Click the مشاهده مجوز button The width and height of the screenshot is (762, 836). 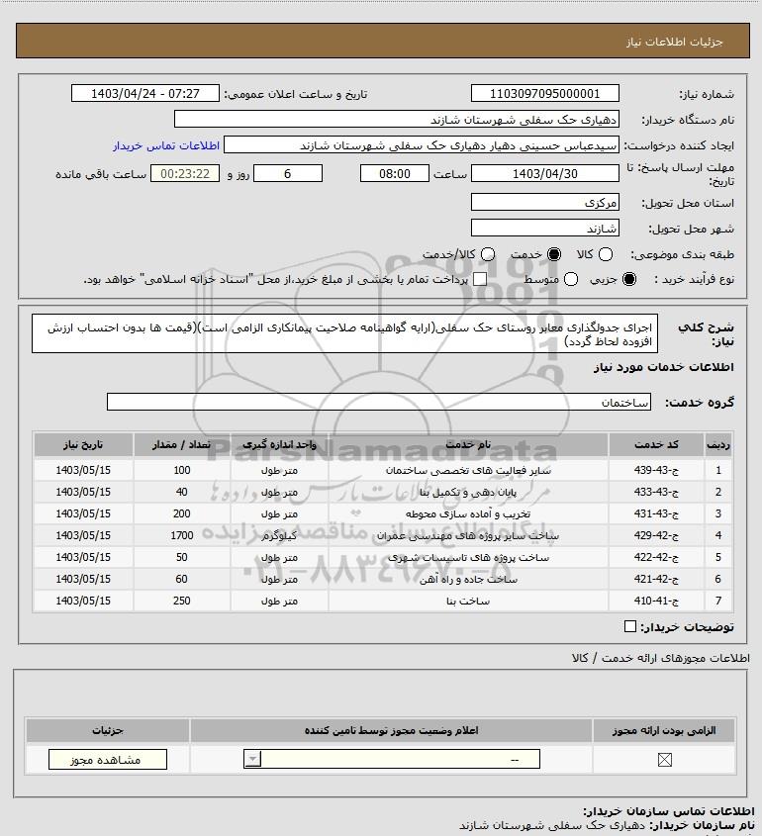[x=107, y=760]
